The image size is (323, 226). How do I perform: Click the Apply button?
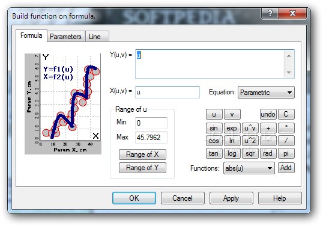tap(231, 198)
